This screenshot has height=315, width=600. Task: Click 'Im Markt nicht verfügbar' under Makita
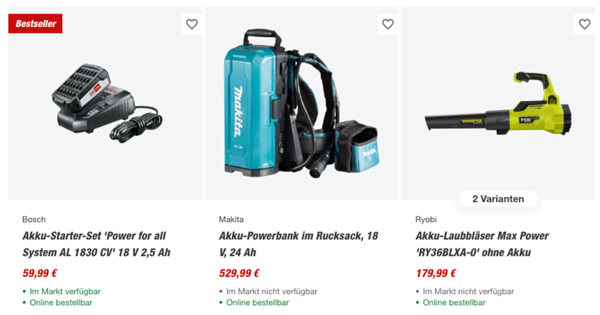(271, 291)
